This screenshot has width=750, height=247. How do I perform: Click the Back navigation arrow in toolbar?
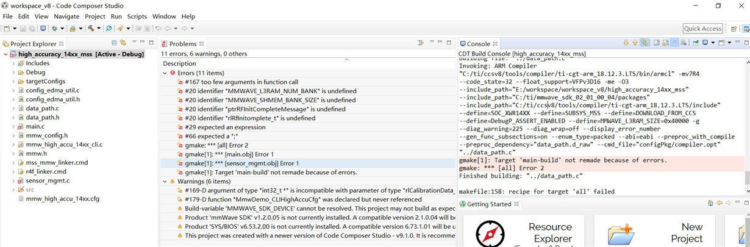point(168,28)
